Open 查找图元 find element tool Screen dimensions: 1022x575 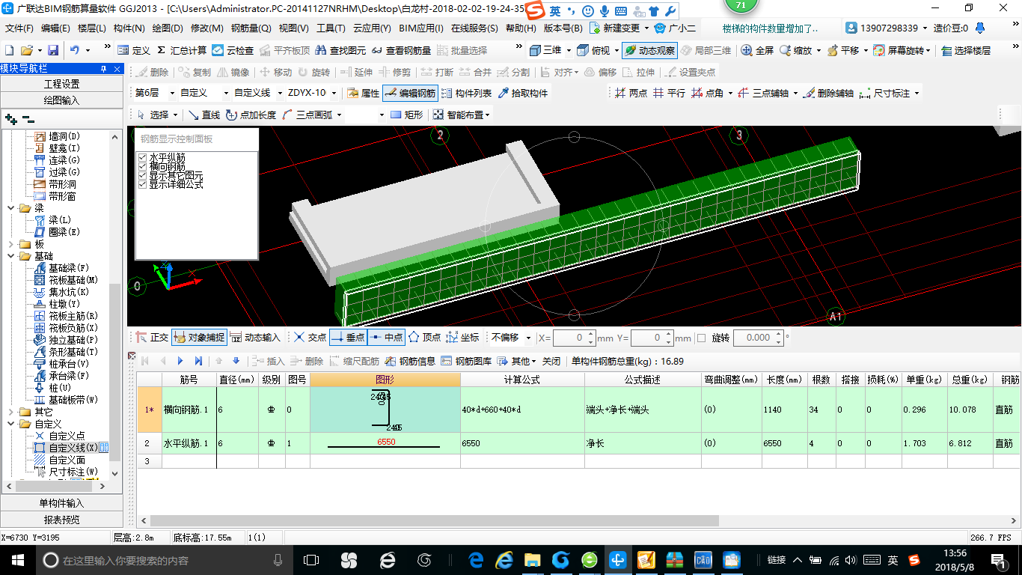340,50
